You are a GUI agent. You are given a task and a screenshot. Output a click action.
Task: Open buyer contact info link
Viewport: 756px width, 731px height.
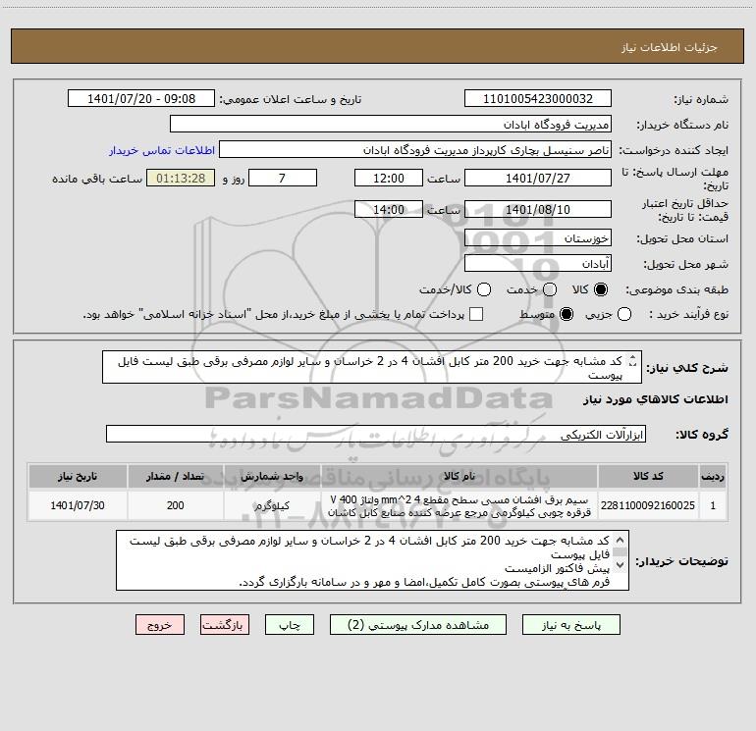pos(162,150)
